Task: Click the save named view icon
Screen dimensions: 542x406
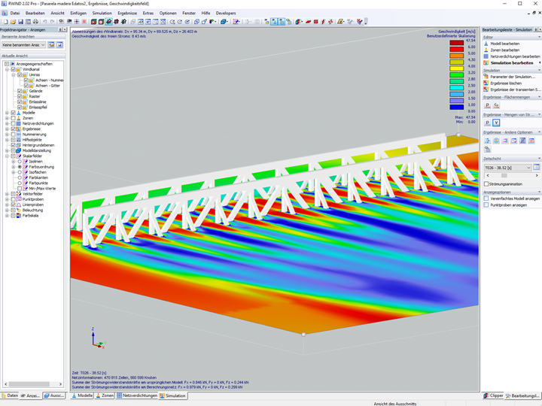Action: [59, 45]
